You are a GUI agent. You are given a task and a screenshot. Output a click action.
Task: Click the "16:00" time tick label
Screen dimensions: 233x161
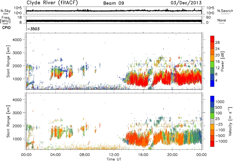tap(143, 155)
